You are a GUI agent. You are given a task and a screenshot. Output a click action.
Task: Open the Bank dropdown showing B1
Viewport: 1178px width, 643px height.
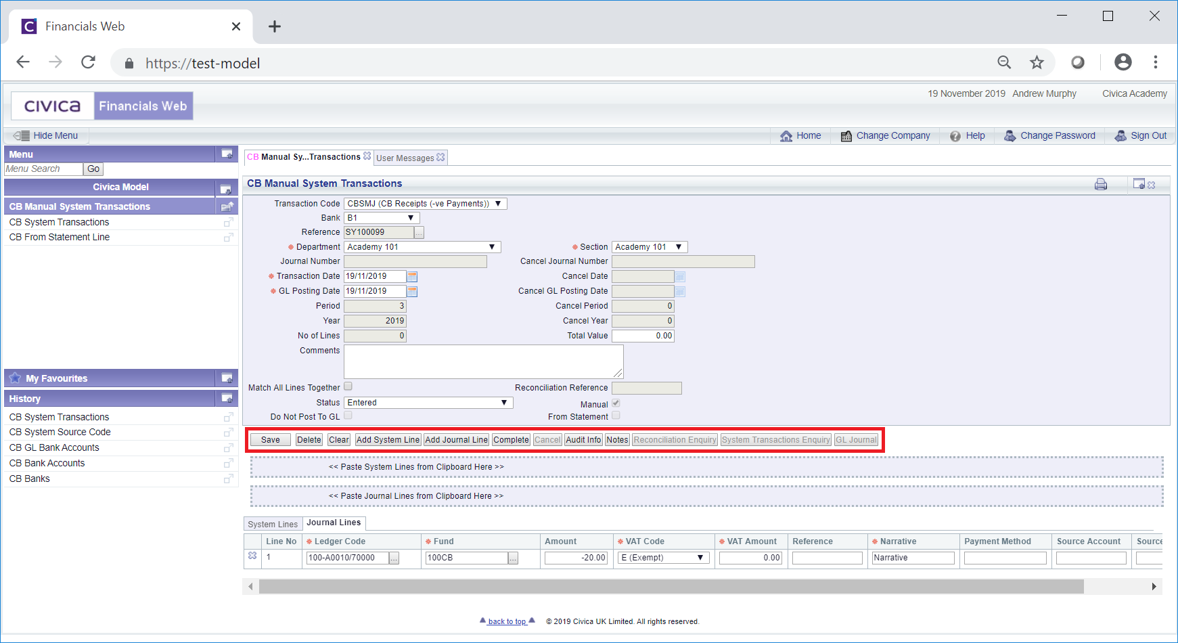pyautogui.click(x=382, y=218)
